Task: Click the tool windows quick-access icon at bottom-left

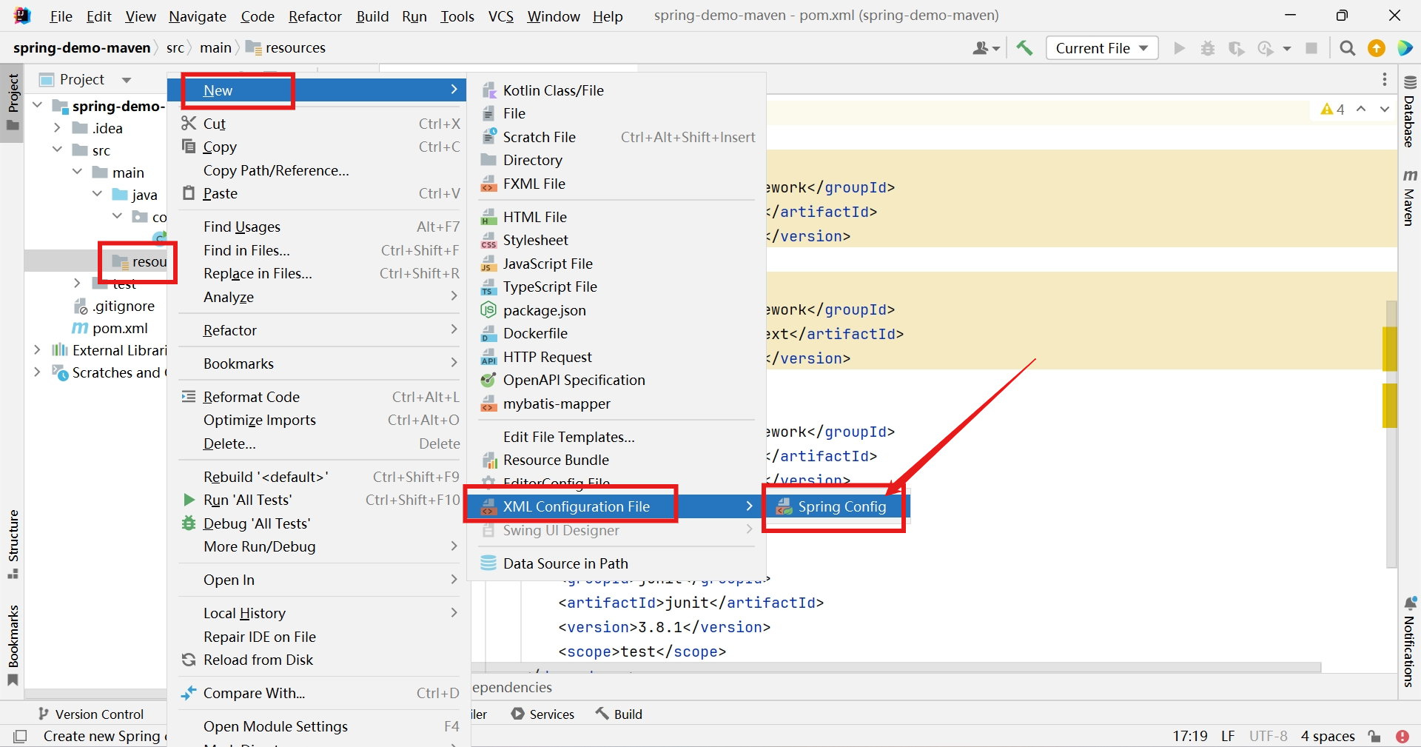Action: pos(20,736)
